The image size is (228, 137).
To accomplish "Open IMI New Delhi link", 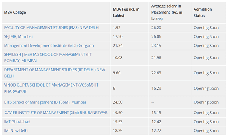I will (x=16, y=131).
